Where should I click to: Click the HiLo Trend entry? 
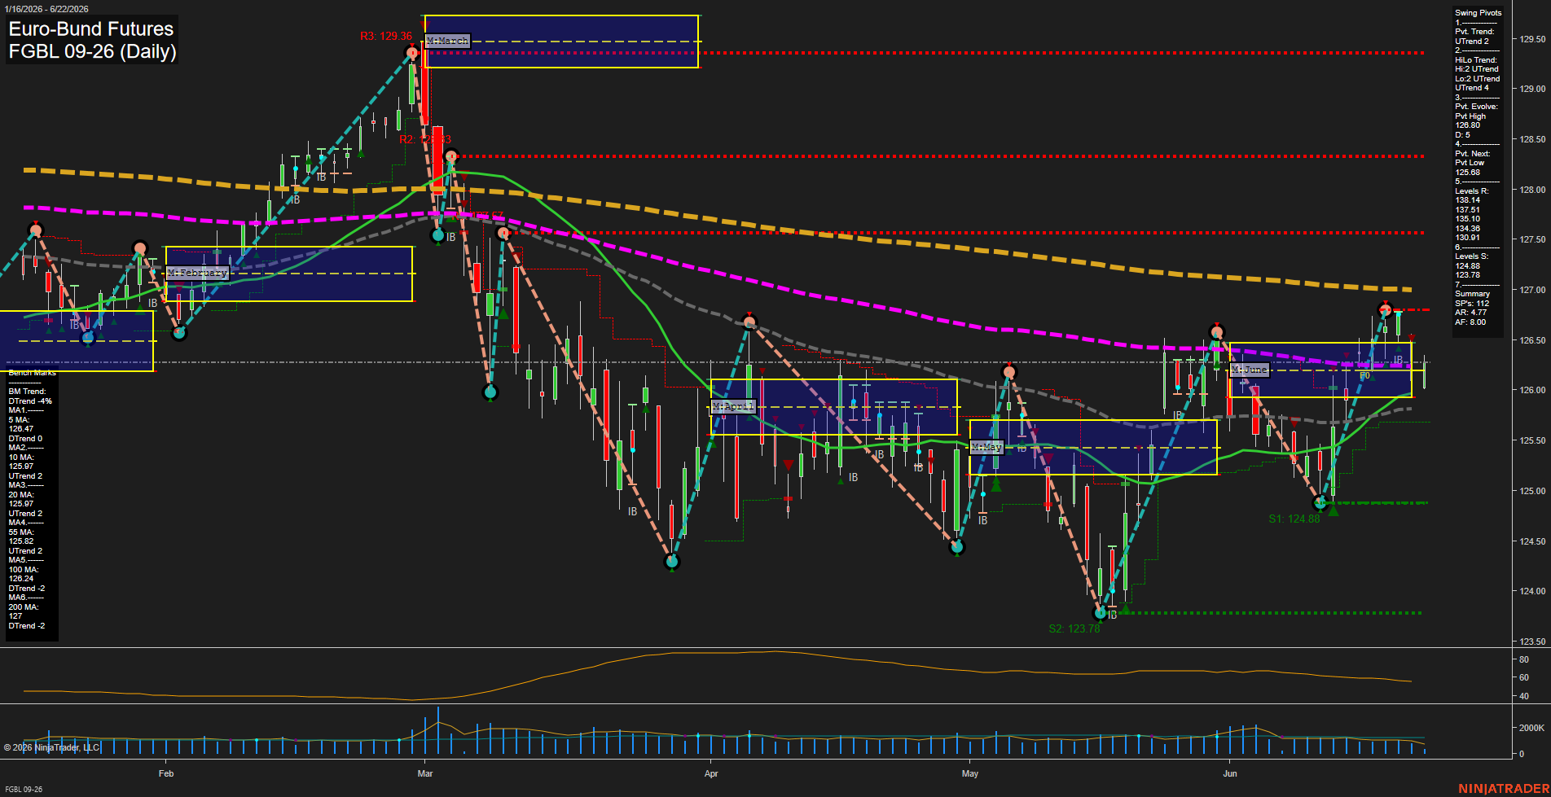point(1476,60)
